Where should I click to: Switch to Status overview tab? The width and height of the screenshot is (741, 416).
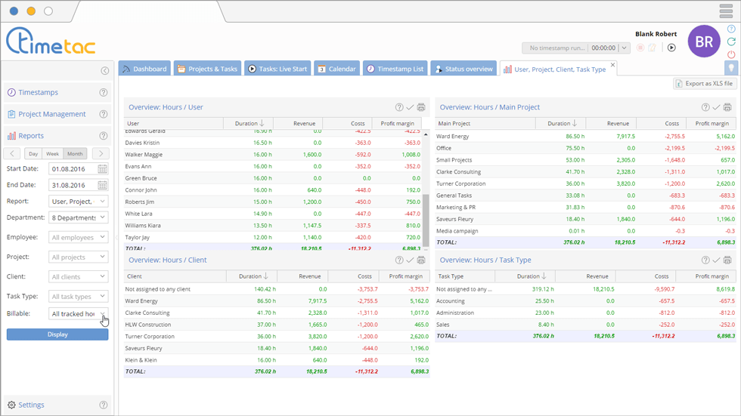coord(464,69)
